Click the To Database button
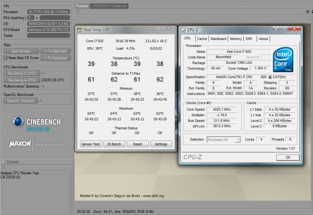313x215 pixels. click(55, 58)
